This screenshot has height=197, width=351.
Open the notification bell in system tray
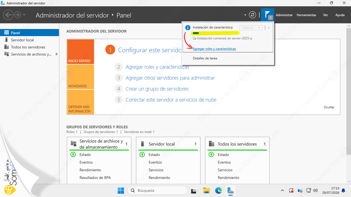pos(343,190)
